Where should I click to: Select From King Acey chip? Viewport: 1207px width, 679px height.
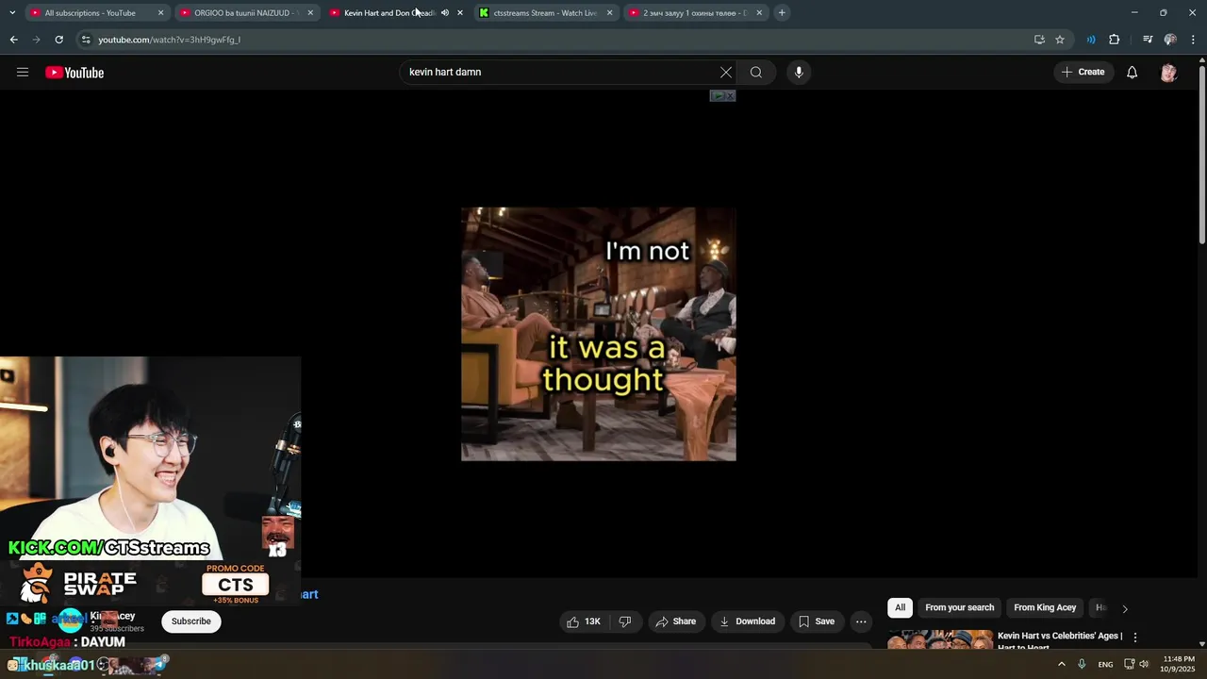pos(1044,608)
